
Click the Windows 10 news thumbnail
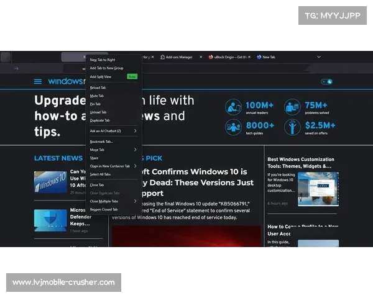coord(50,181)
